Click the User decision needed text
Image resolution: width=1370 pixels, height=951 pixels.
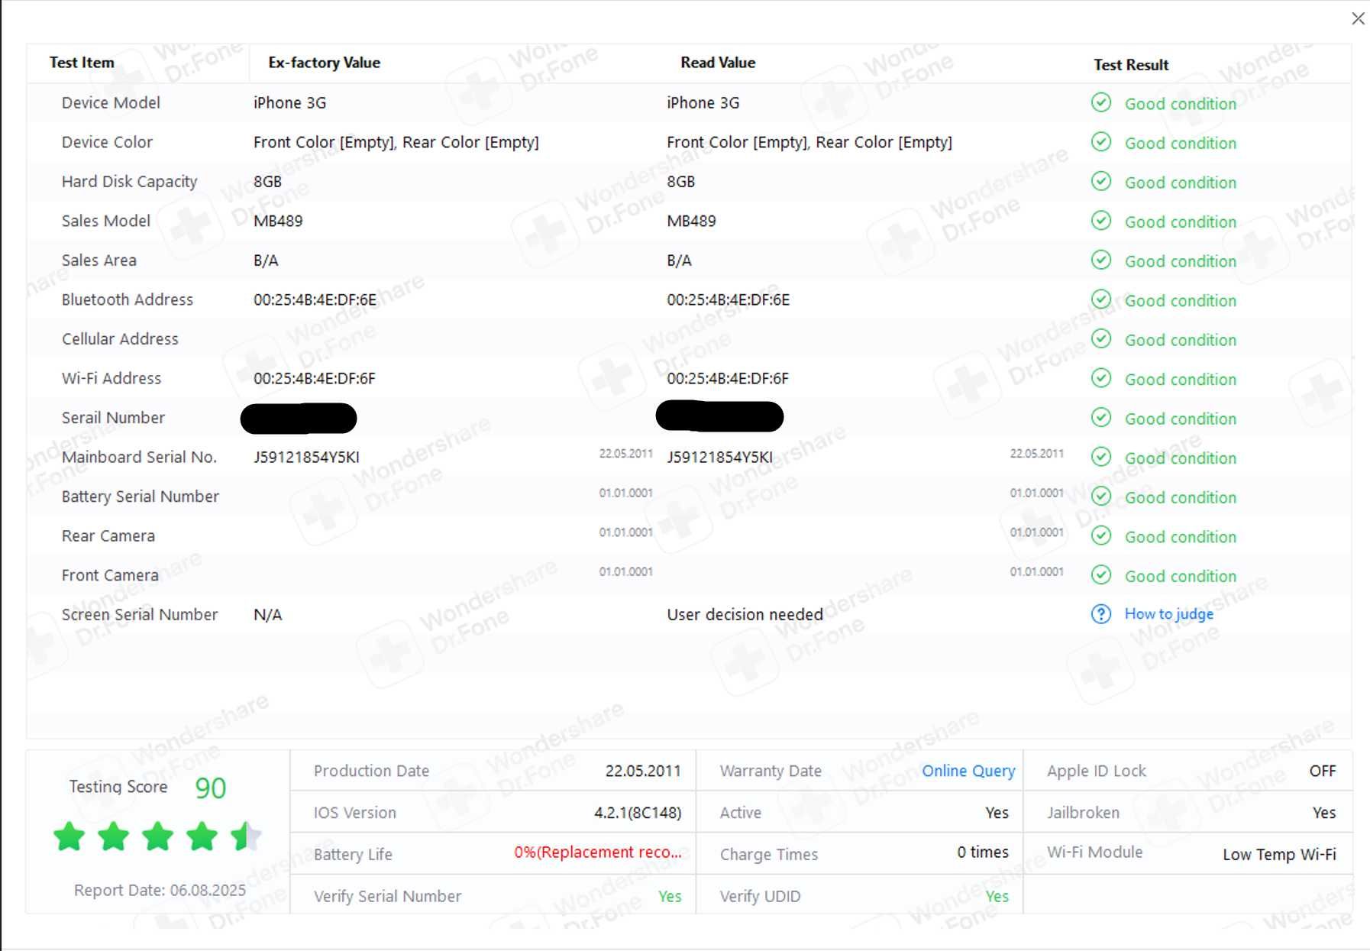click(x=745, y=615)
